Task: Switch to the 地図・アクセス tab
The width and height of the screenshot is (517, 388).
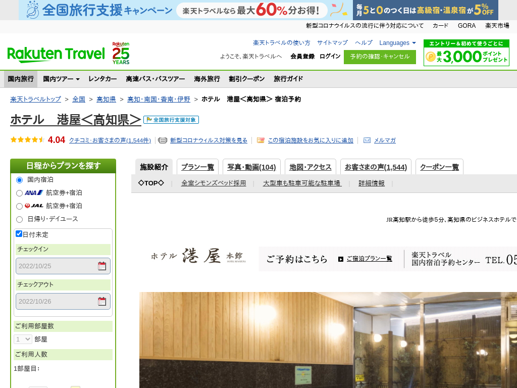Action: click(x=311, y=167)
